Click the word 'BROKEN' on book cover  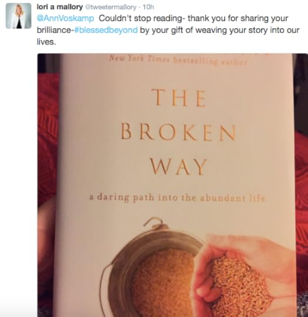pos(179,132)
